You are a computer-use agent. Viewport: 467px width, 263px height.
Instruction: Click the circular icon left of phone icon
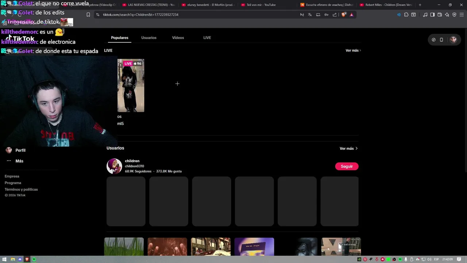point(433,39)
